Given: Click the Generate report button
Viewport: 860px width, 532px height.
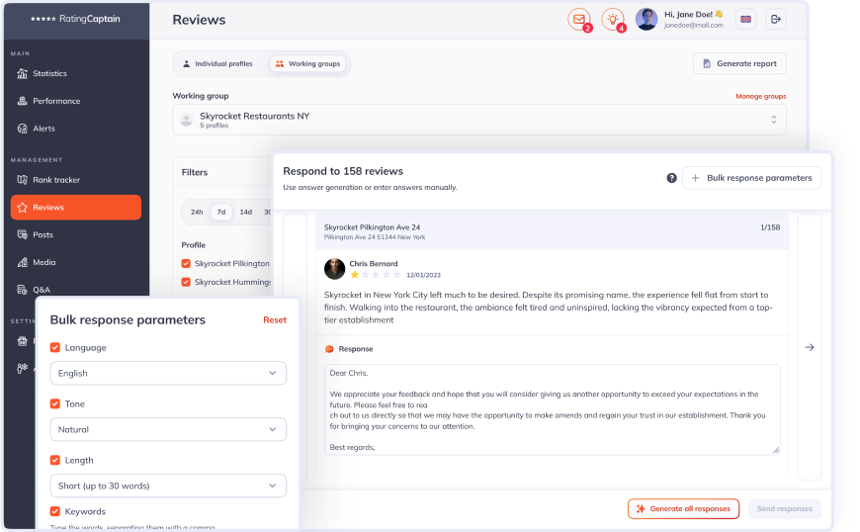Looking at the screenshot, I should [739, 63].
